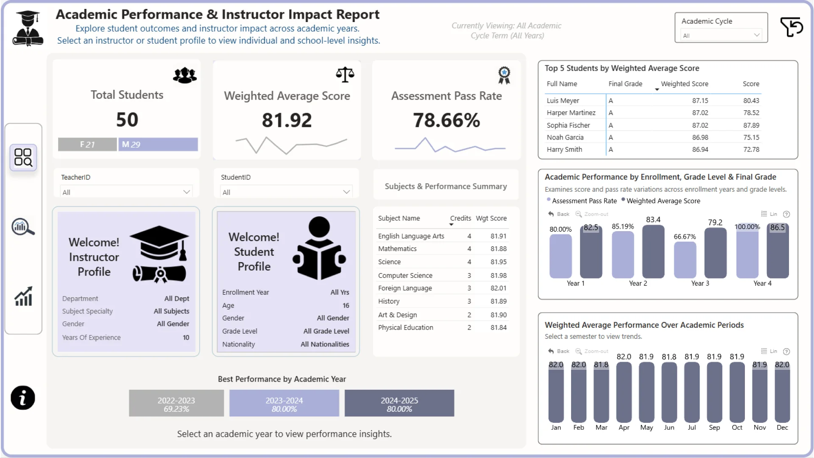The image size is (814, 458).
Task: Sort table by Weighted Score column header
Action: 684,84
